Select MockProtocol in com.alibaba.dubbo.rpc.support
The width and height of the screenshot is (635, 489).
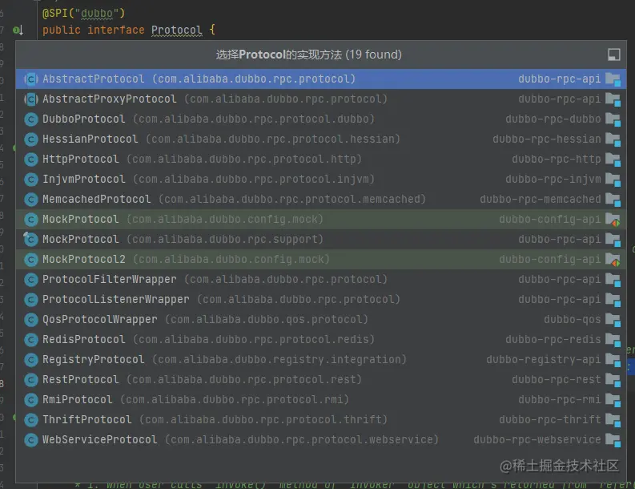pyautogui.click(x=321, y=239)
